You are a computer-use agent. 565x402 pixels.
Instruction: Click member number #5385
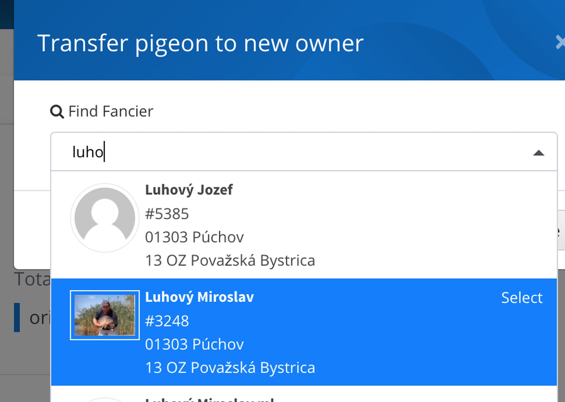pos(167,214)
